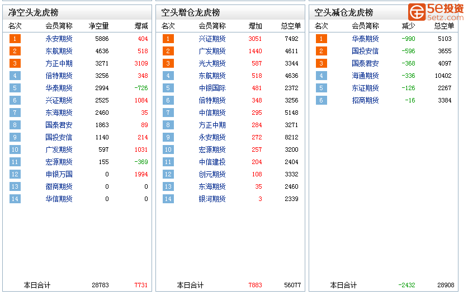
Task: Click the rank 14 badge in 净空头龙虎榜
Action: point(15,199)
